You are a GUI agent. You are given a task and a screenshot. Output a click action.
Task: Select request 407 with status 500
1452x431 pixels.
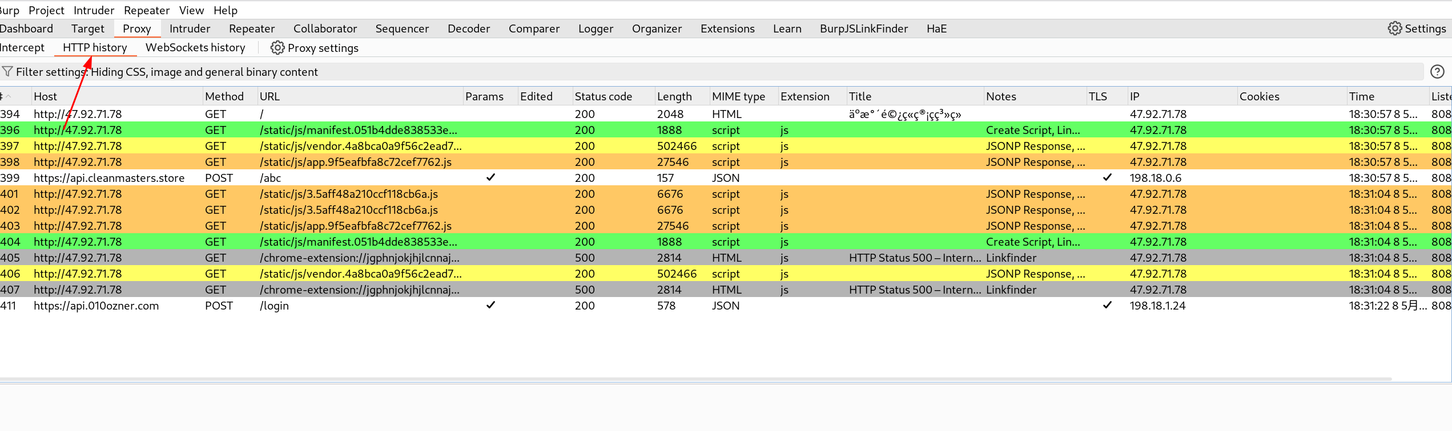click(x=725, y=290)
